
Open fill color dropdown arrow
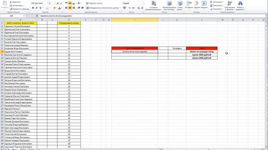(x=57, y=8)
